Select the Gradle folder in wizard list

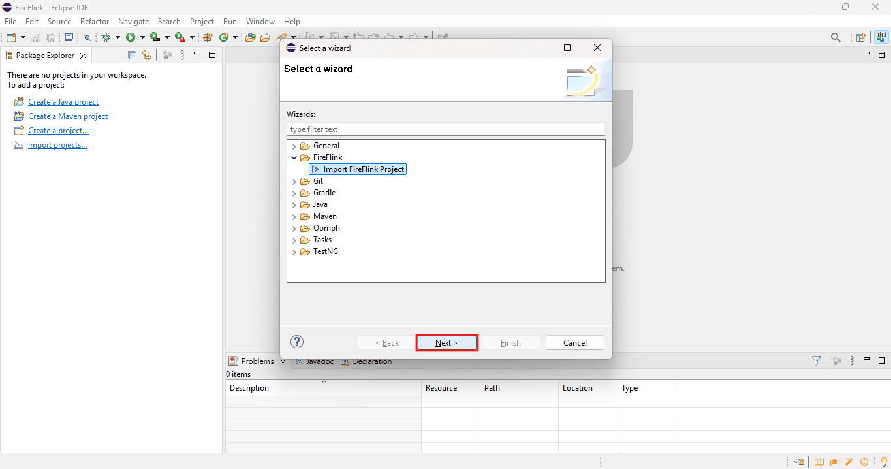pyautogui.click(x=324, y=193)
